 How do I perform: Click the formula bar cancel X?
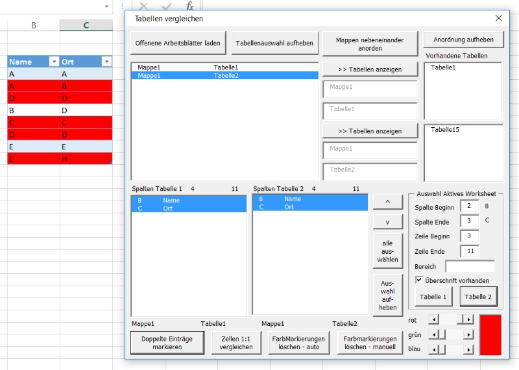pyautogui.click(x=144, y=6)
